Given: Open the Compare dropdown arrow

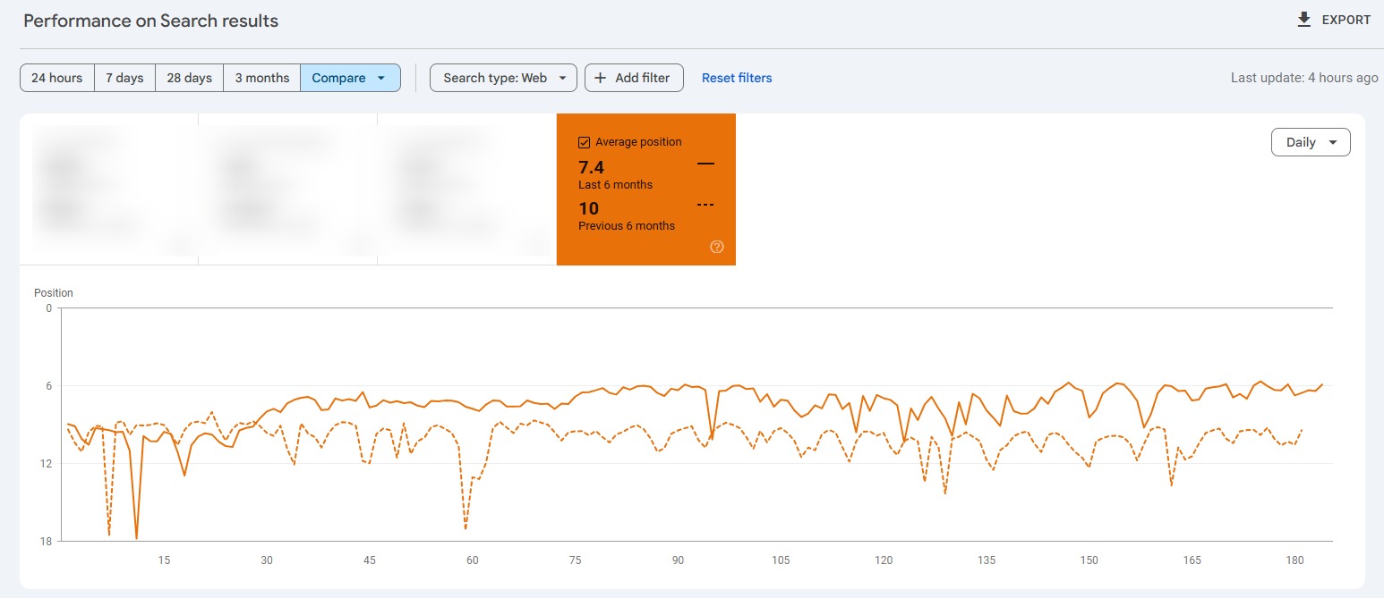Looking at the screenshot, I should tap(381, 78).
